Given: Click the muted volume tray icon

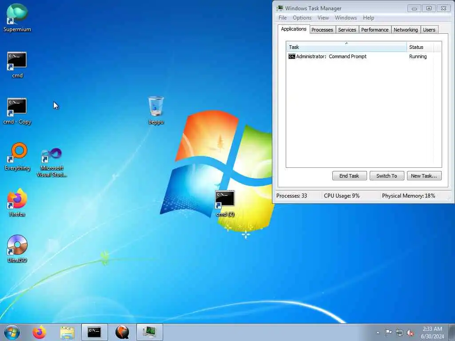Looking at the screenshot, I should (x=410, y=333).
